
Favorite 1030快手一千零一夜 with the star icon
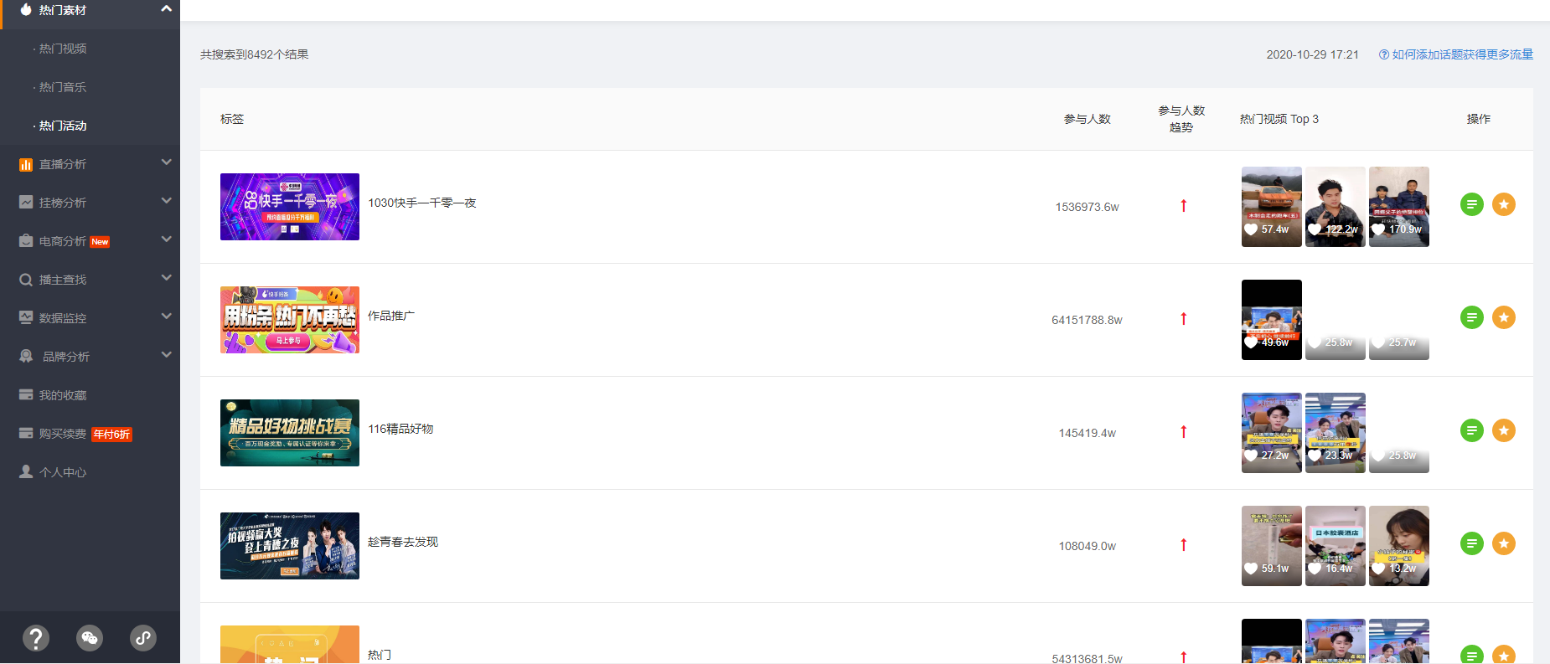click(1504, 204)
